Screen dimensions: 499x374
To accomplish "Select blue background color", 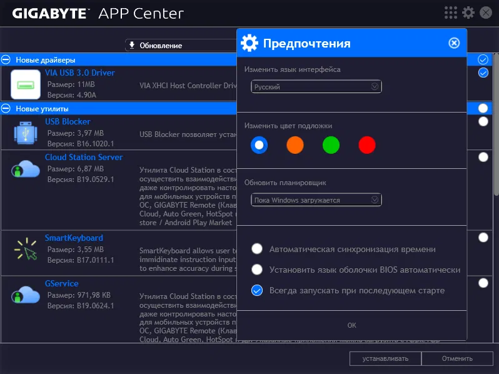I will [259, 145].
